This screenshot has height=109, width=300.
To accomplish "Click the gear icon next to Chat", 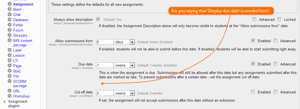I will [10, 15].
